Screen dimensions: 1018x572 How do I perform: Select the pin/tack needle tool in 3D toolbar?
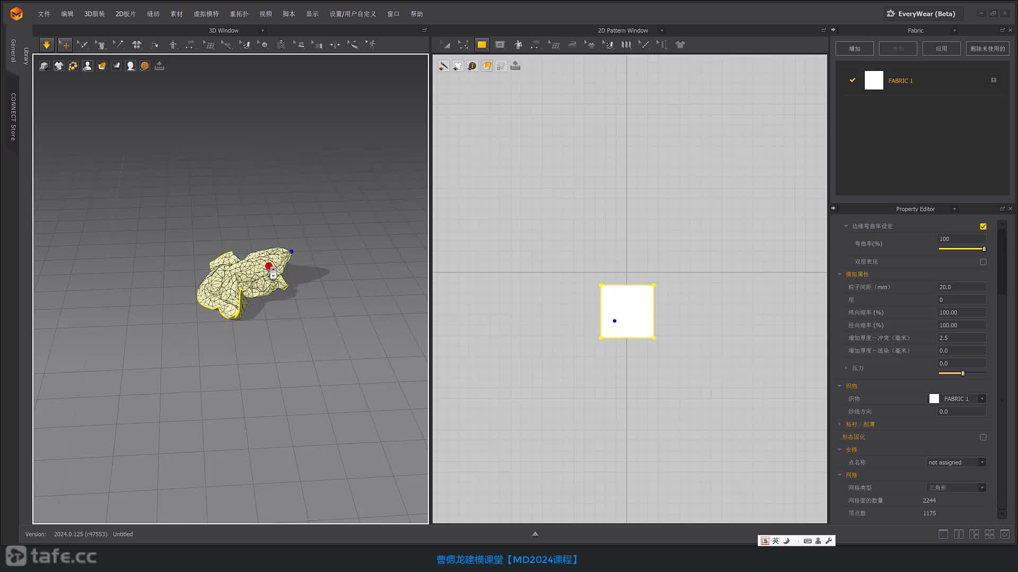[118, 45]
